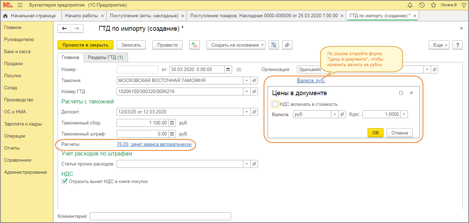The image size is (469, 223).
Task: Expand the Курс dropdown arrow
Action: point(404,114)
